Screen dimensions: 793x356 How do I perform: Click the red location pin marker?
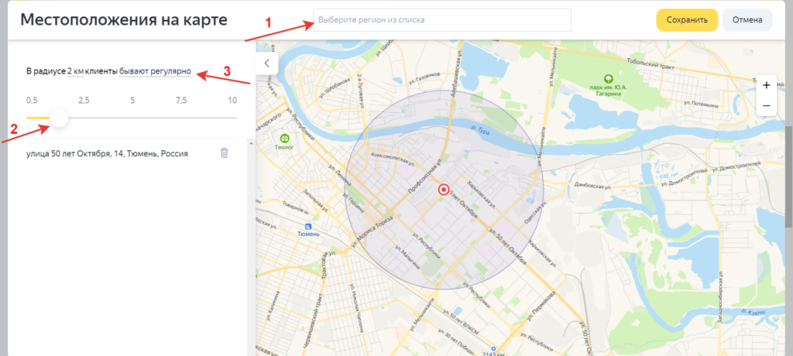(x=444, y=190)
